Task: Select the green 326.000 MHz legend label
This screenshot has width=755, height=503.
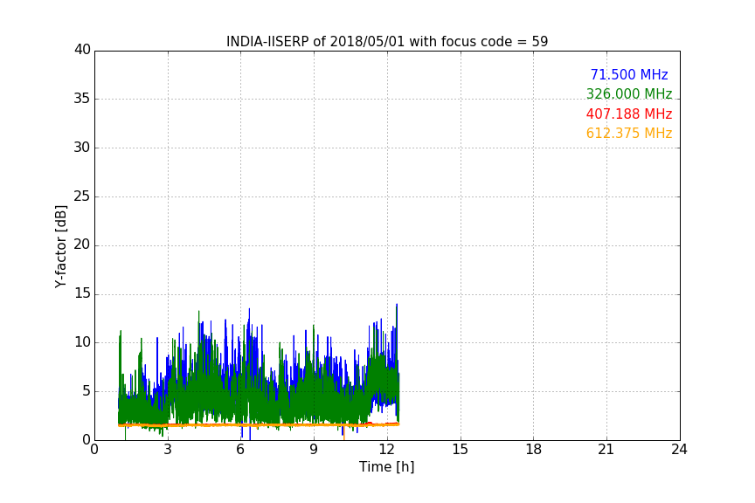Action: 629,93
